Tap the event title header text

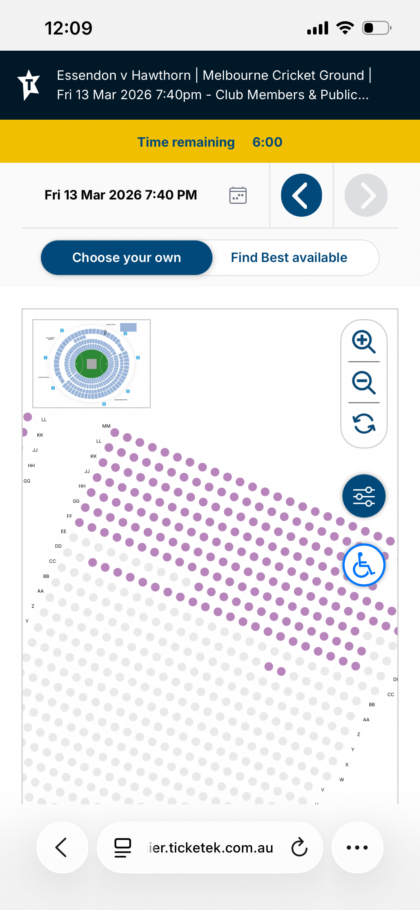(214, 85)
